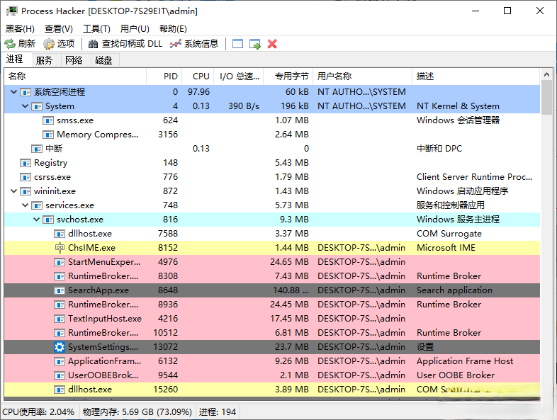The width and height of the screenshot is (557, 420).
Task: Sort by 描述 column header
Action: [x=476, y=76]
